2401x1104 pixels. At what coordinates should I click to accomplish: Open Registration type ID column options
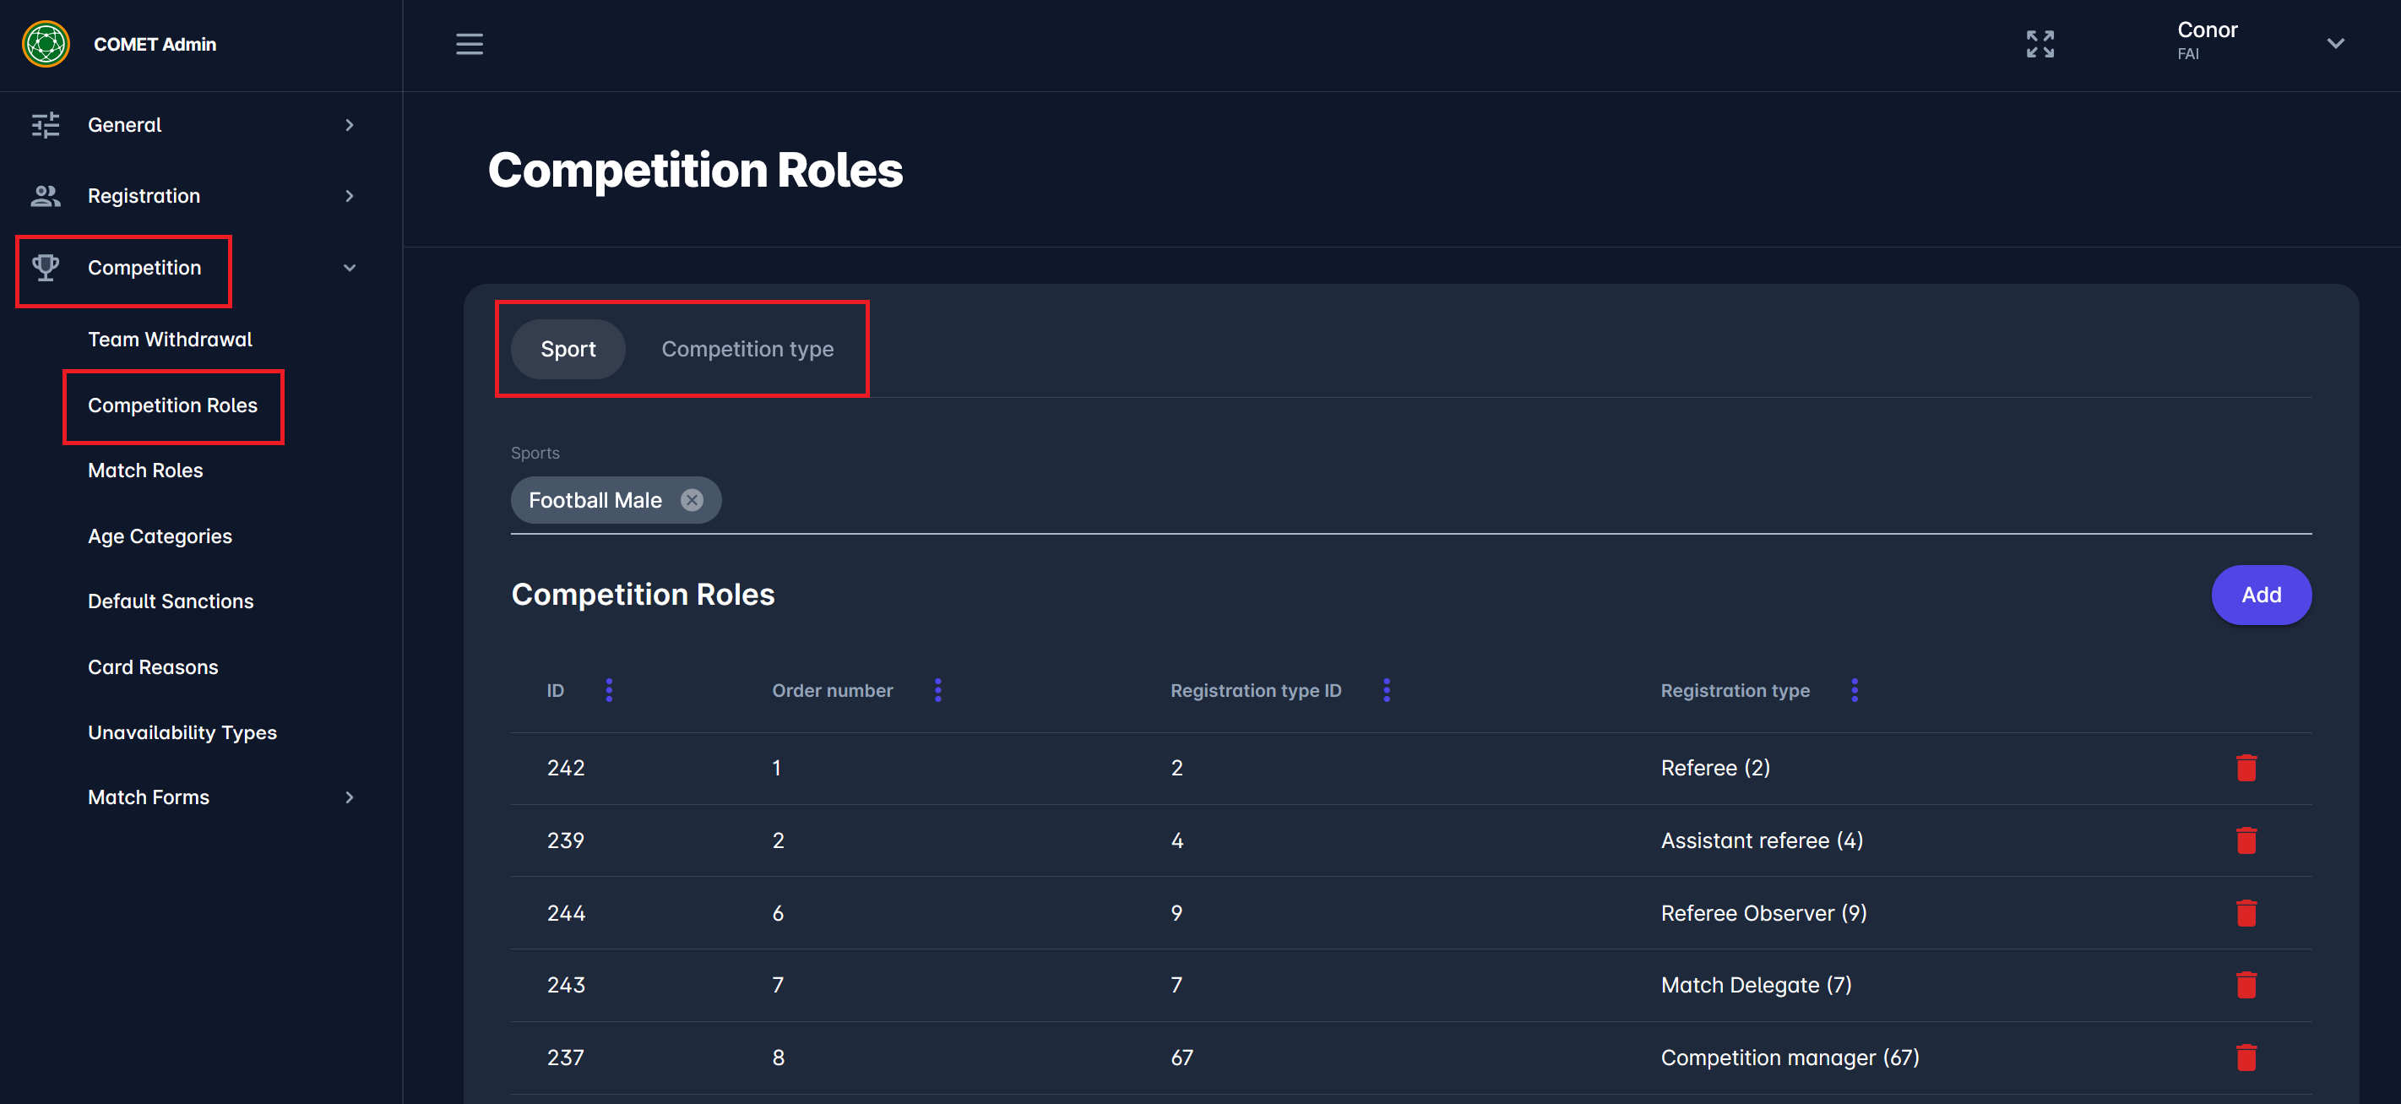tap(1386, 690)
